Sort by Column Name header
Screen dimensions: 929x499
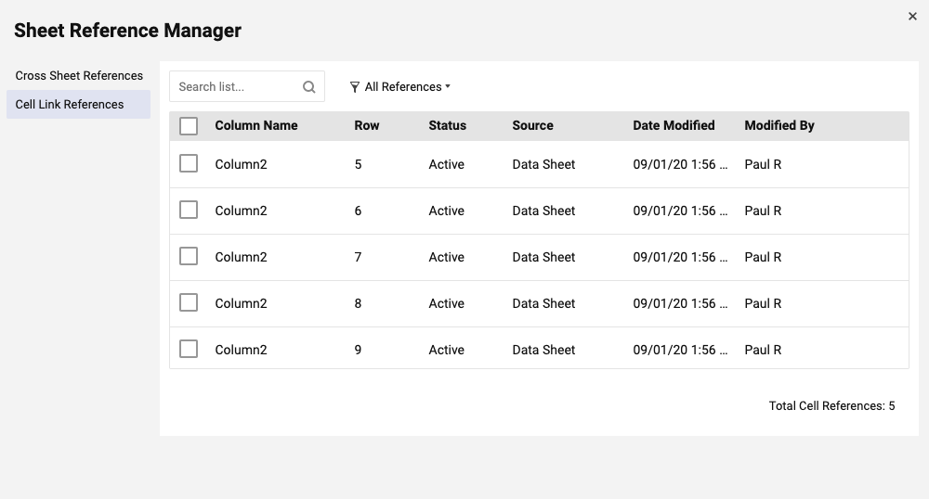[x=256, y=126]
